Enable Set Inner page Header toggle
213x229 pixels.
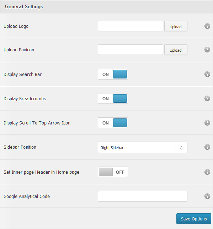click(113, 172)
